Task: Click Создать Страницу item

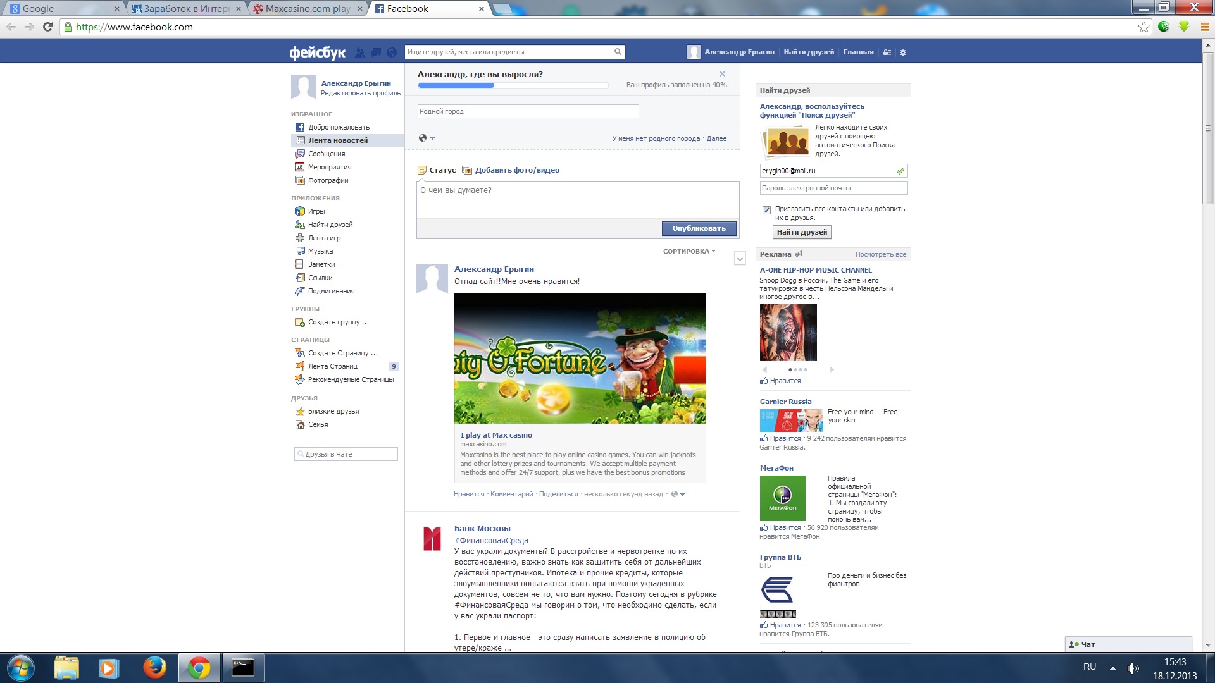Action: click(x=342, y=353)
